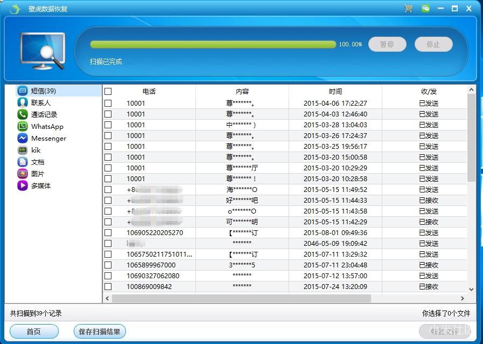
Task: Open kik category label
Action: (x=36, y=150)
